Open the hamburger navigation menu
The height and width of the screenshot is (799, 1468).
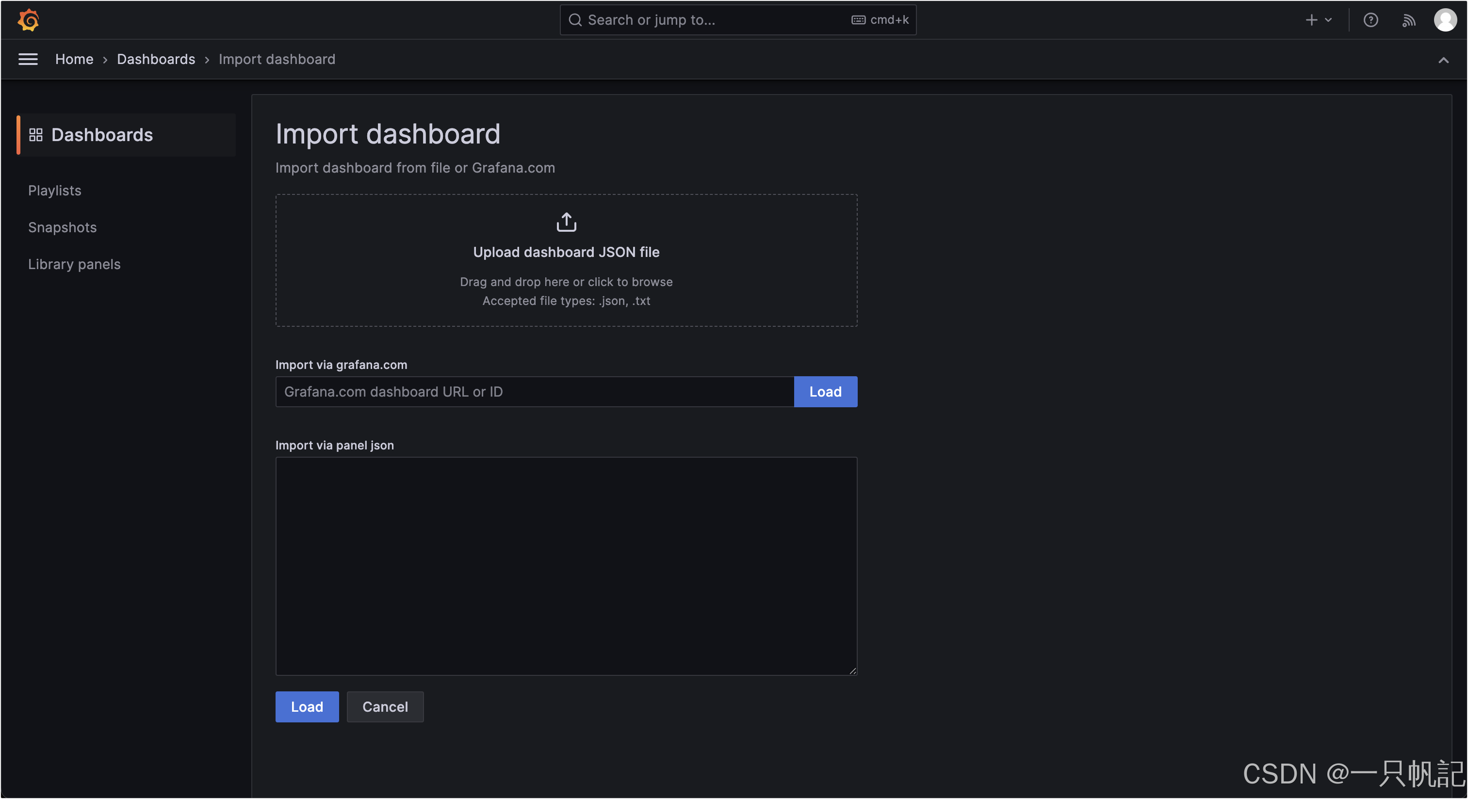point(28,59)
